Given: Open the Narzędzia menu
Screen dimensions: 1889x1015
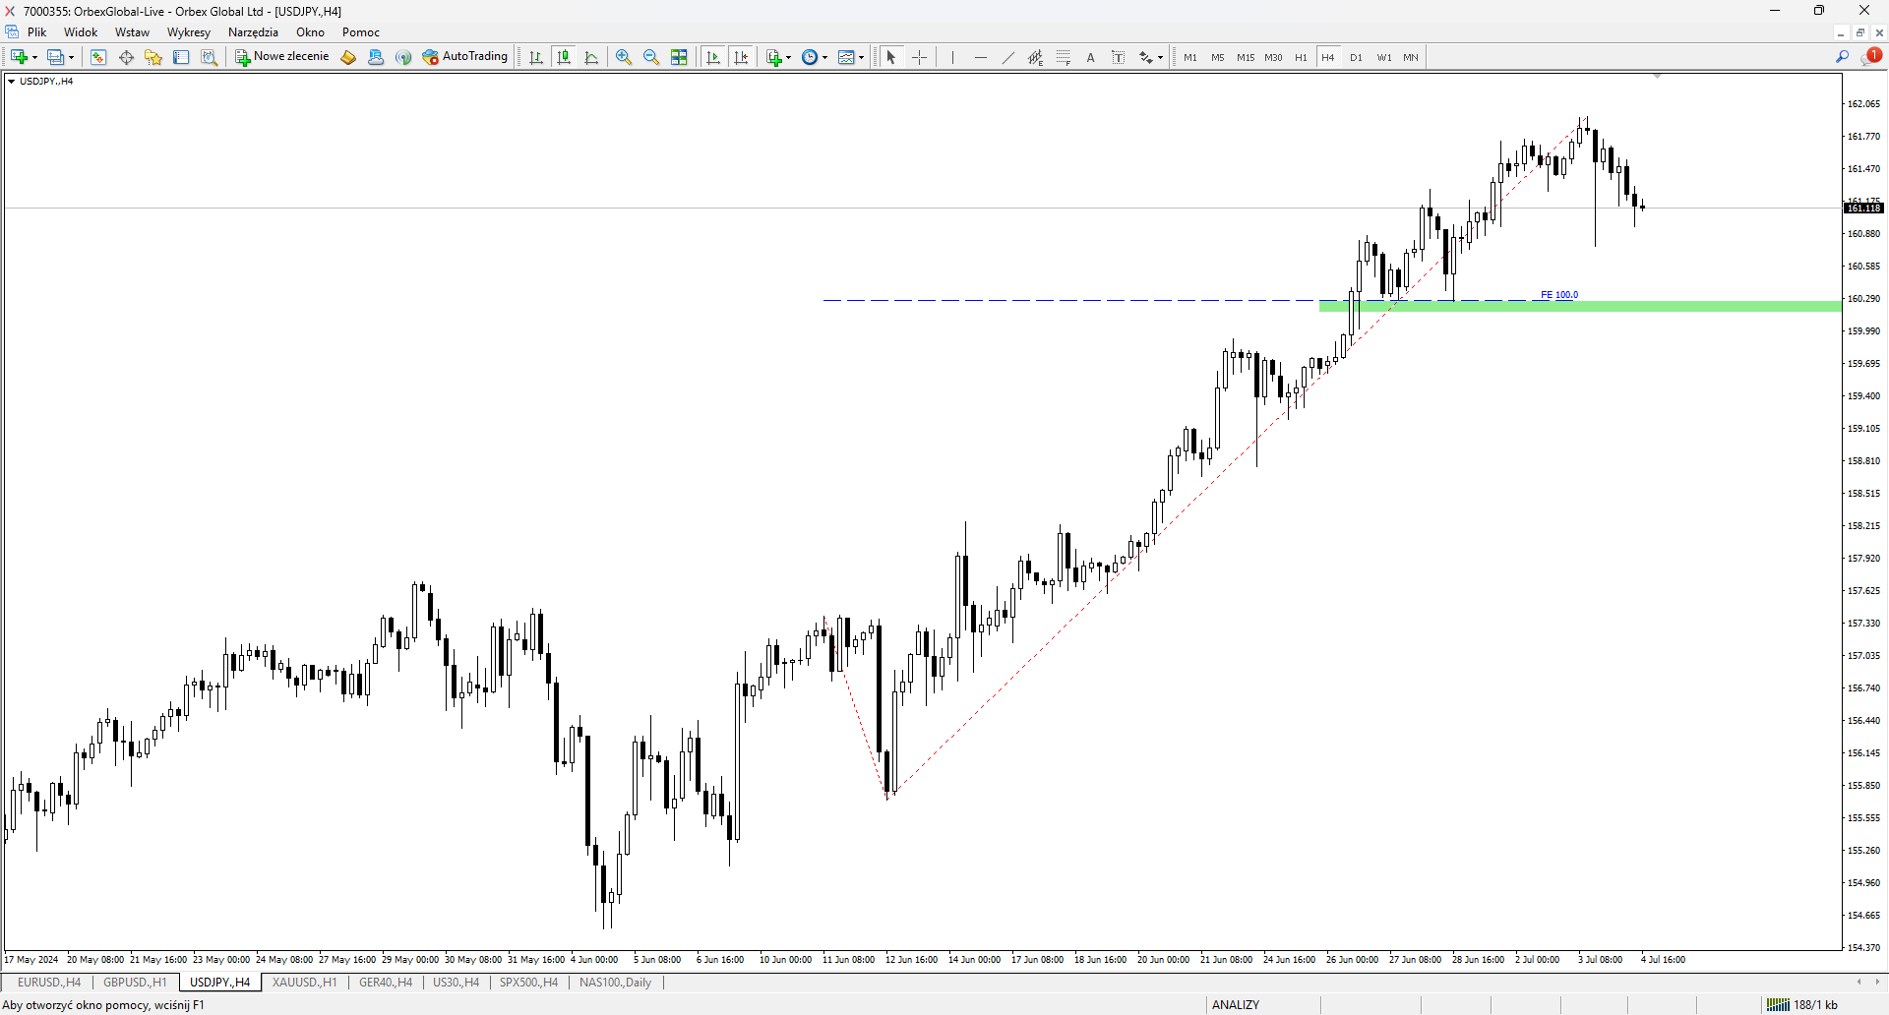Looking at the screenshot, I should (253, 32).
